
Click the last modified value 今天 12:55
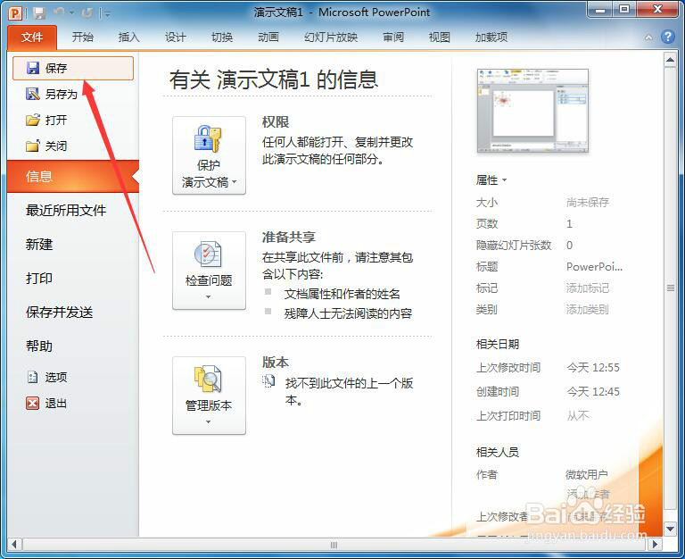coord(593,367)
